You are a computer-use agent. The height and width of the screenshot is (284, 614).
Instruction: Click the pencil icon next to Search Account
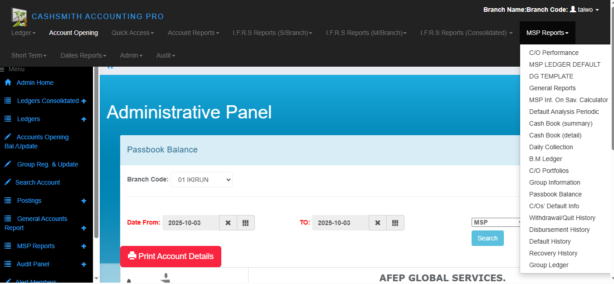coord(8,182)
